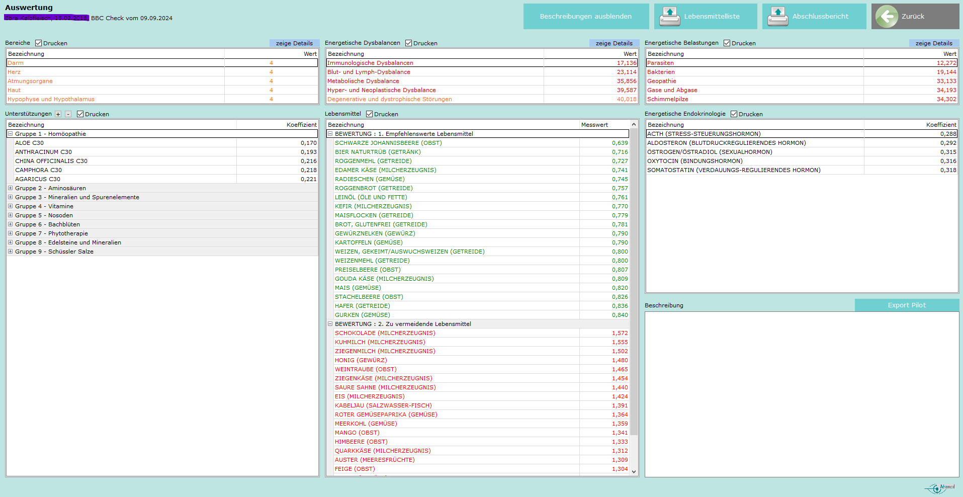Select ANTHRACINUM C30 entry

pyautogui.click(x=166, y=152)
